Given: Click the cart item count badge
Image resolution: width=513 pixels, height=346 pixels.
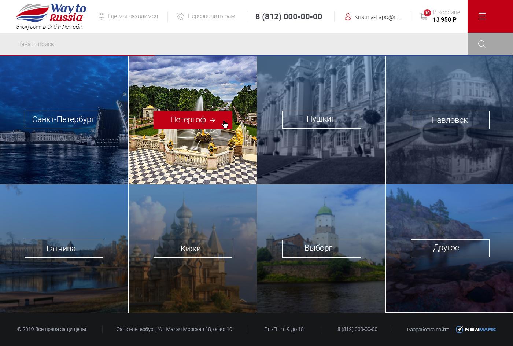Looking at the screenshot, I should [427, 13].
